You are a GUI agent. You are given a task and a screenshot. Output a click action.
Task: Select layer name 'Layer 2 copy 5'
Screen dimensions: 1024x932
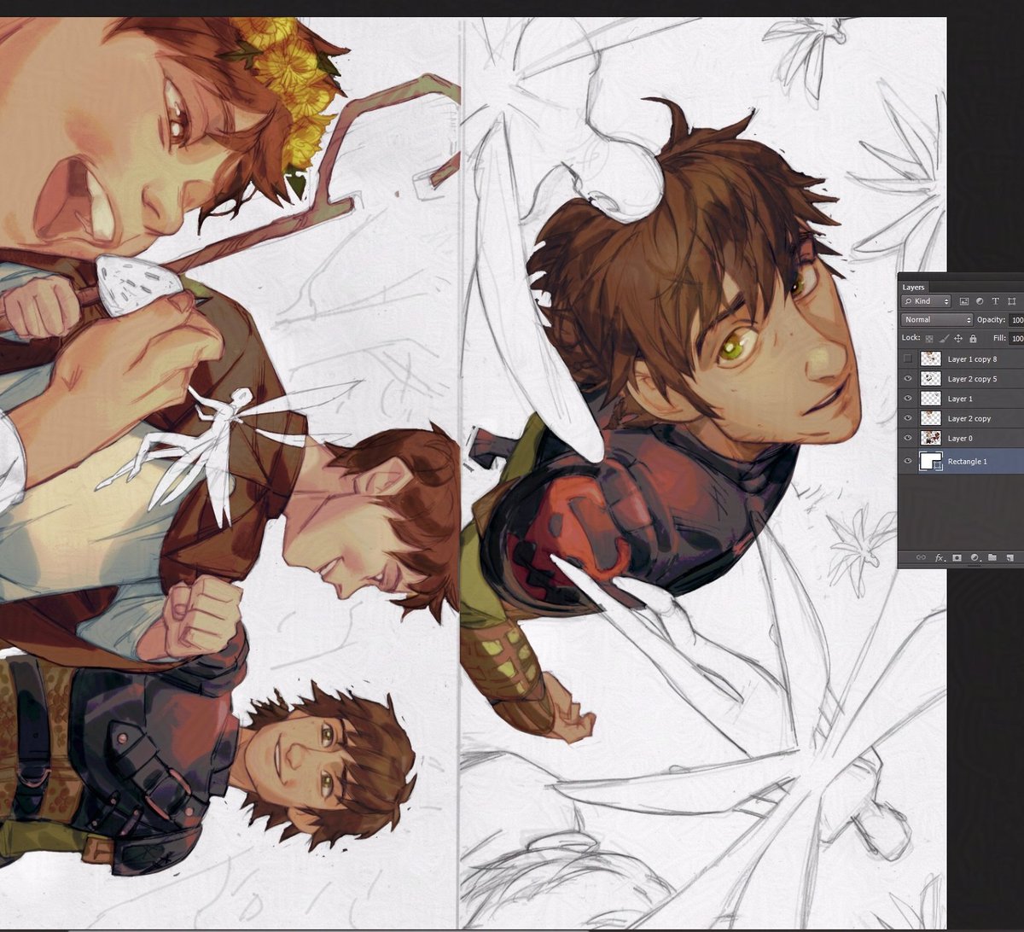coord(972,379)
